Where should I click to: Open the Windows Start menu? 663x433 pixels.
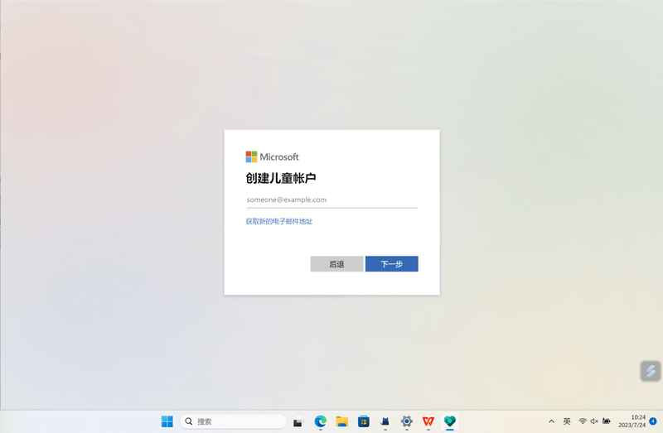pyautogui.click(x=167, y=421)
